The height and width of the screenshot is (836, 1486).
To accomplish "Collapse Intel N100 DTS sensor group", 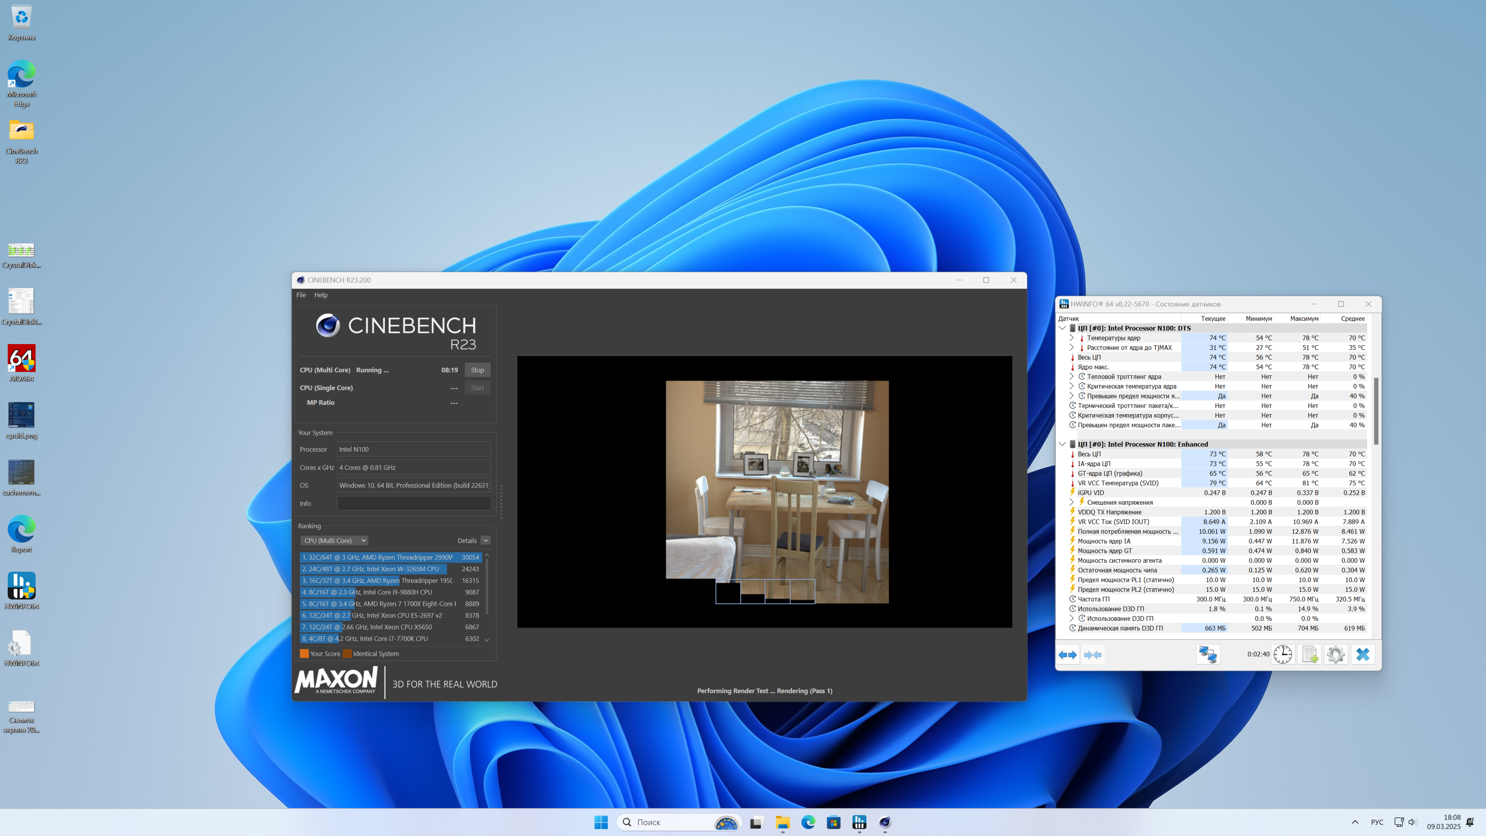I will click(x=1062, y=328).
